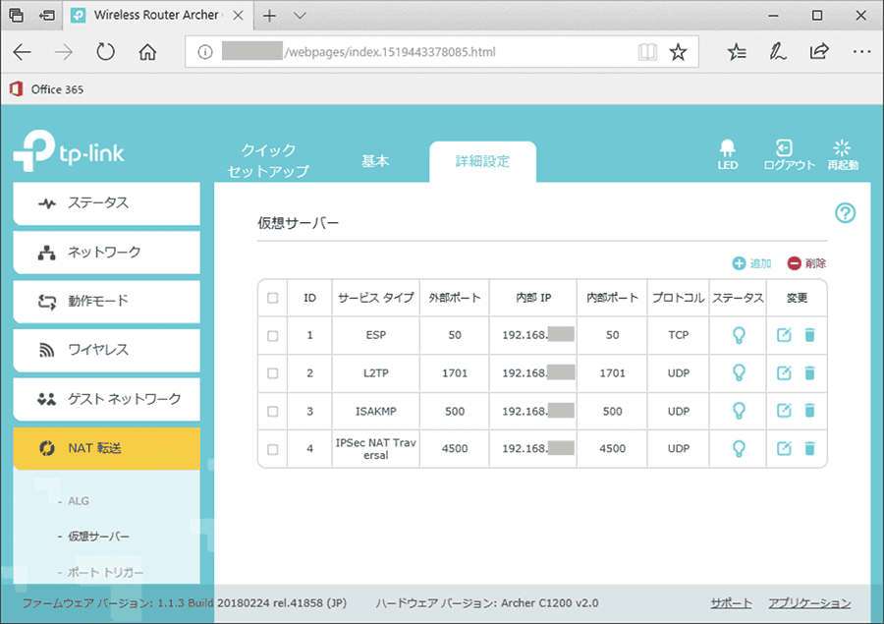
Task: Check the L2TP row checkbox
Action: (x=273, y=373)
